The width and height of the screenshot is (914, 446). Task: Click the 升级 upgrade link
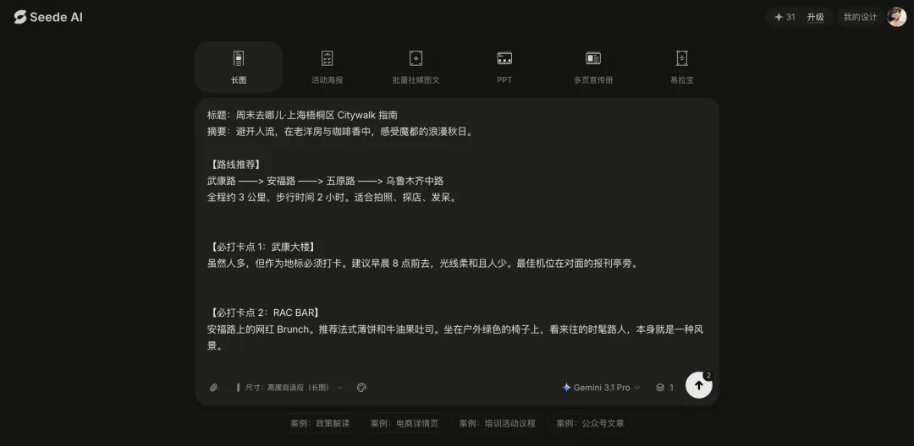click(x=815, y=18)
